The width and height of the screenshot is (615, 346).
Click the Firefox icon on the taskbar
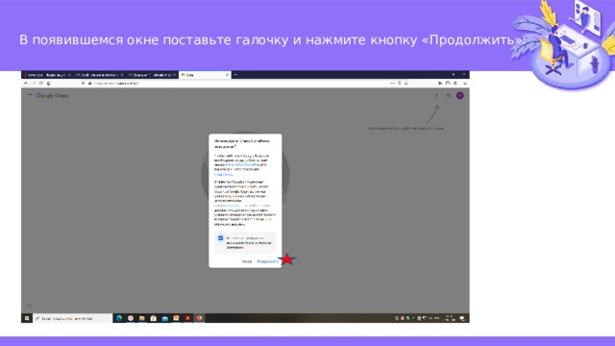[199, 318]
